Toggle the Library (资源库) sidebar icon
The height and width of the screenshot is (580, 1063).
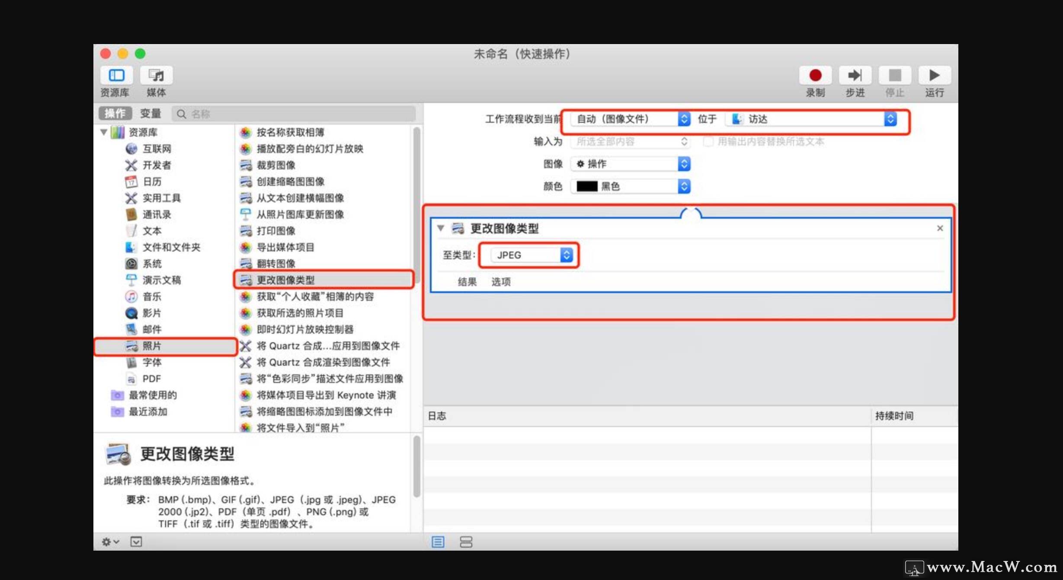[116, 76]
